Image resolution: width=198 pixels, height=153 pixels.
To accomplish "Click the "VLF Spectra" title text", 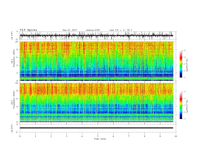I will coord(28,30).
